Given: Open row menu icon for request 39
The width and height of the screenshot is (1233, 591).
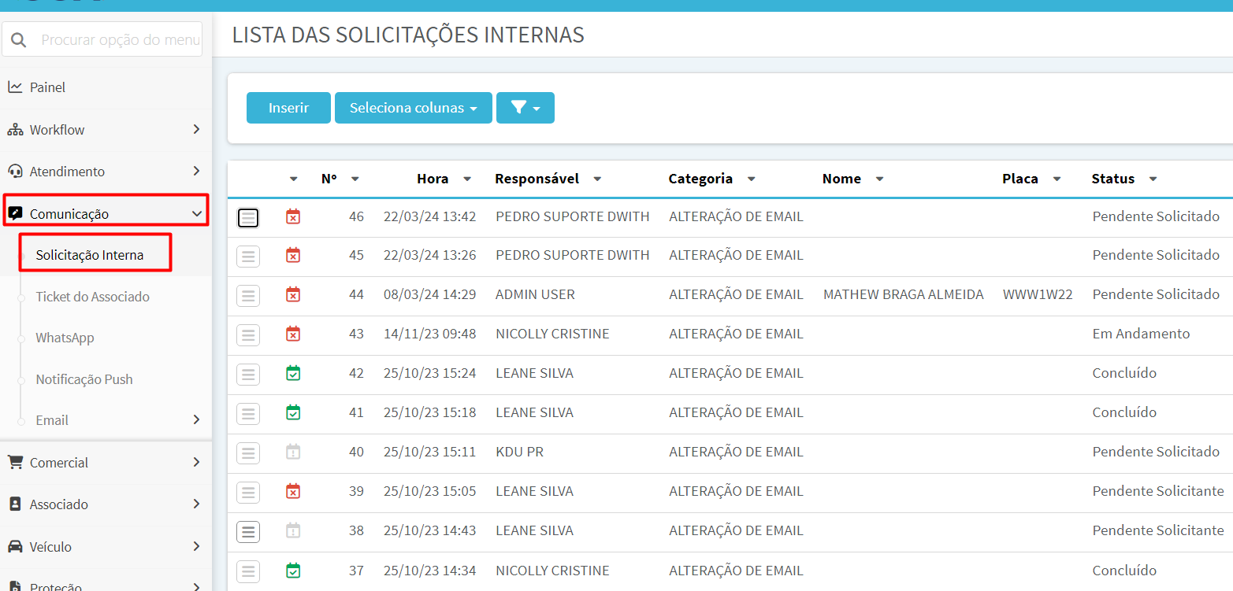Looking at the screenshot, I should point(248,492).
